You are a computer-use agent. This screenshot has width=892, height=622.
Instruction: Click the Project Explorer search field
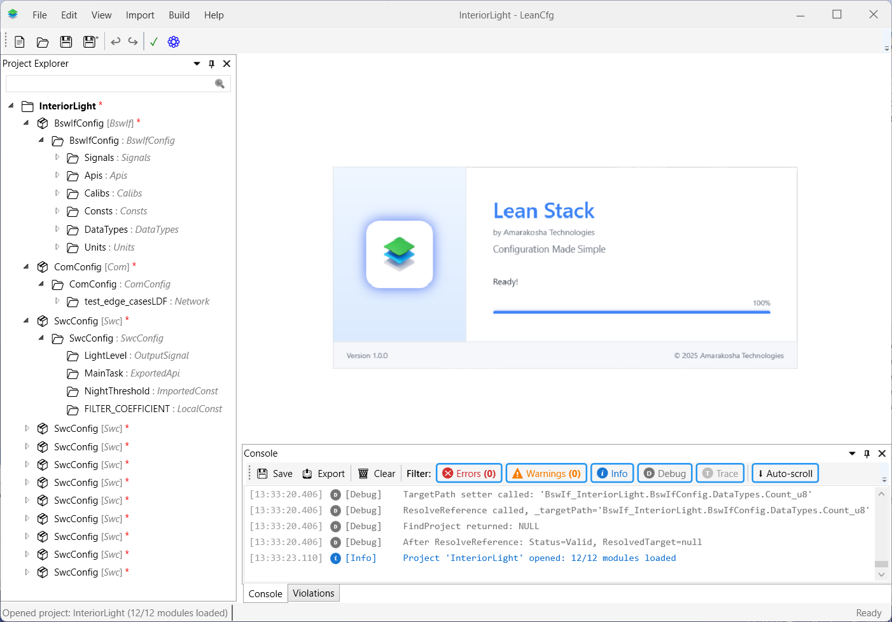point(109,84)
